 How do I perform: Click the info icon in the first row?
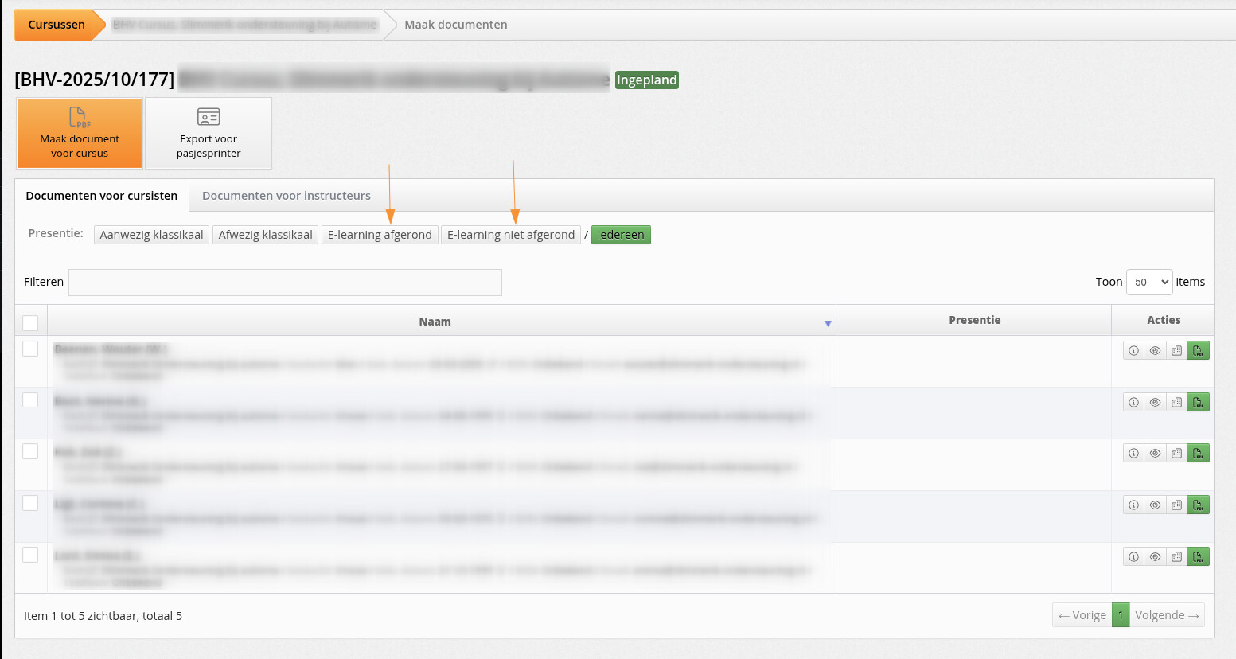1133,351
